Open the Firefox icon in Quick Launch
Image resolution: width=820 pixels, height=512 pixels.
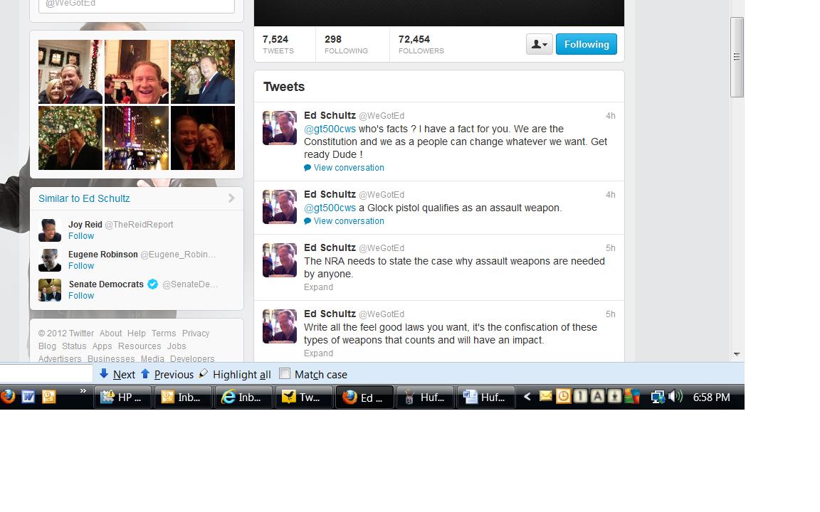8,397
